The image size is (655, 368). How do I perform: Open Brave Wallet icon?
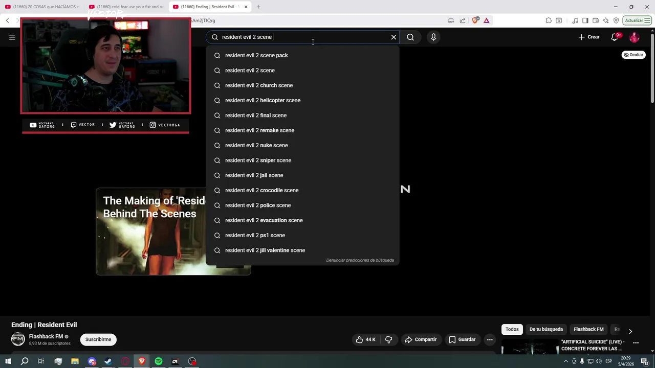click(596, 20)
